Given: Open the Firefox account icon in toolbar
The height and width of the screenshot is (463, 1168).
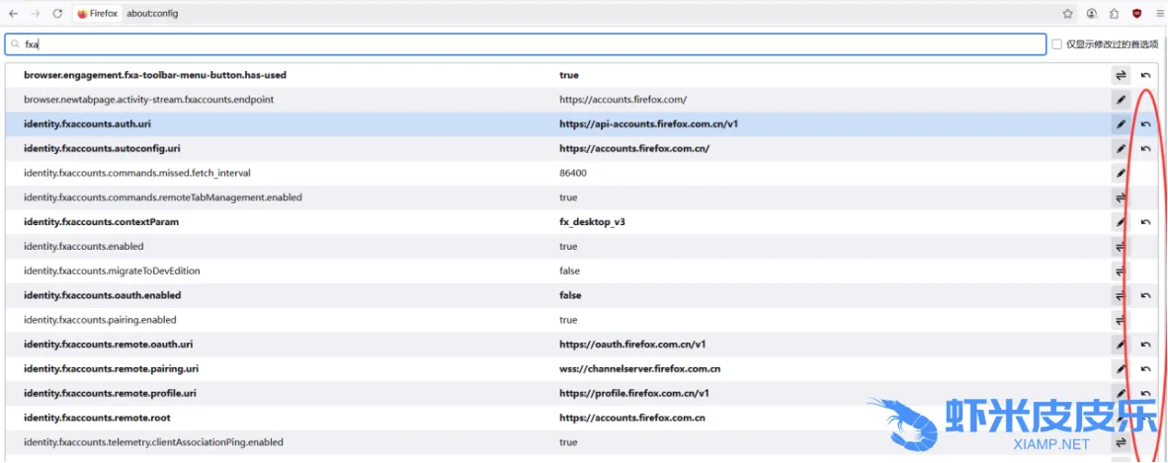Looking at the screenshot, I should (x=1092, y=14).
